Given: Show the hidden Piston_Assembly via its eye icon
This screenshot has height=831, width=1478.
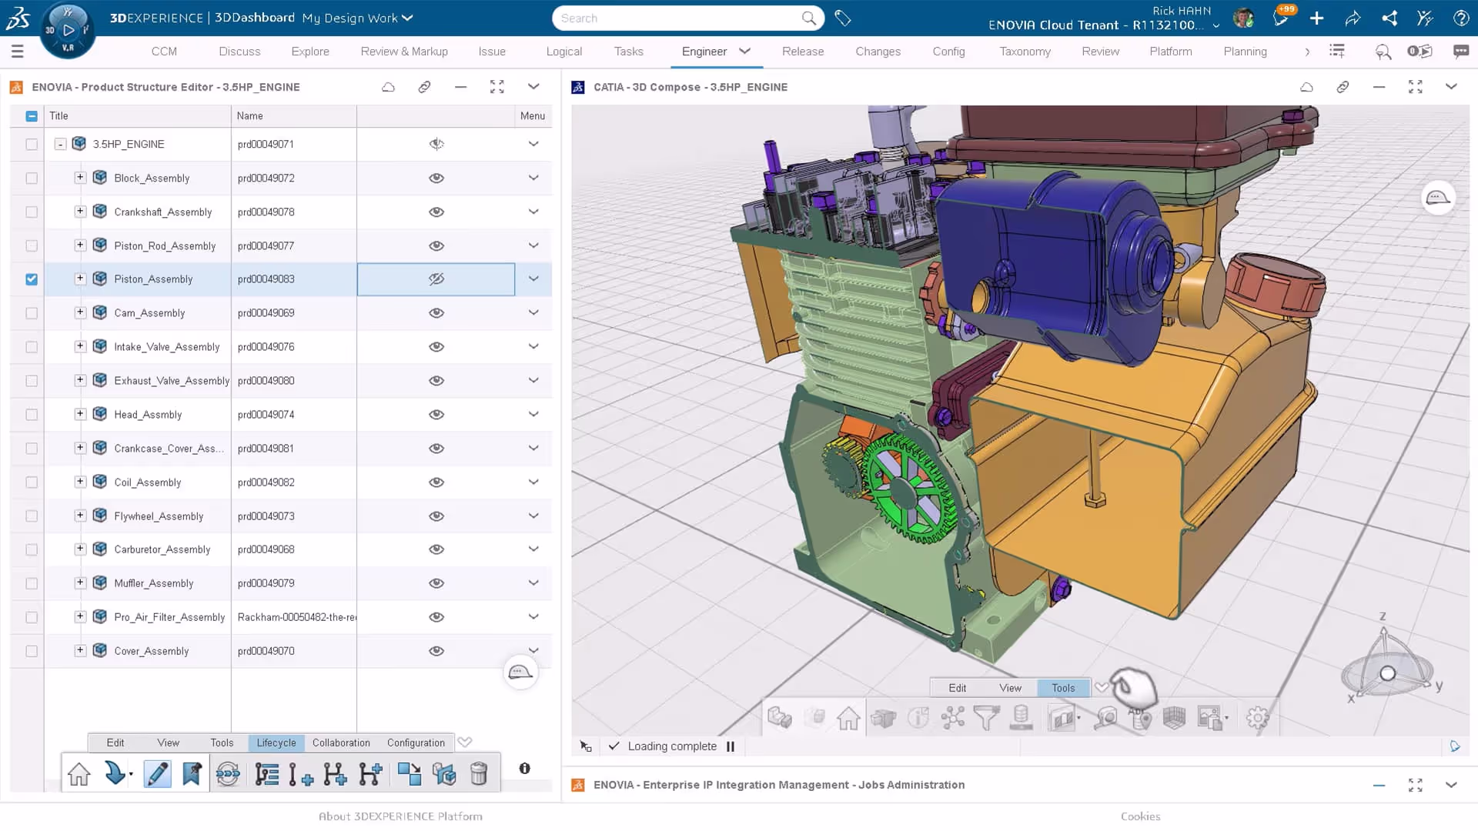Looking at the screenshot, I should pyautogui.click(x=436, y=279).
